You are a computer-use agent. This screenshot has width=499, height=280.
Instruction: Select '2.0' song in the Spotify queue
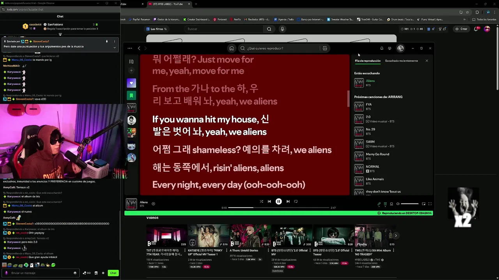coord(392,119)
